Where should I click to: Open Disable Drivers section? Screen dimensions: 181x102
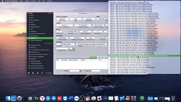(x=35, y=27)
